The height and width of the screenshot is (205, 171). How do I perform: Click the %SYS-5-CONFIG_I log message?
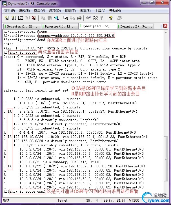tap(75, 48)
